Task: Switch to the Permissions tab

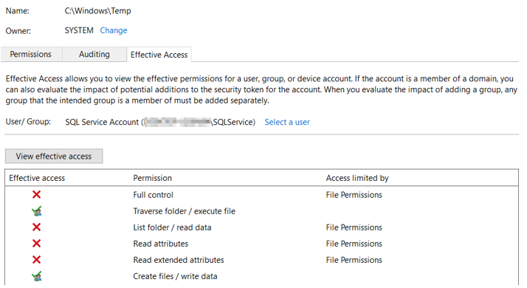Action: 30,54
